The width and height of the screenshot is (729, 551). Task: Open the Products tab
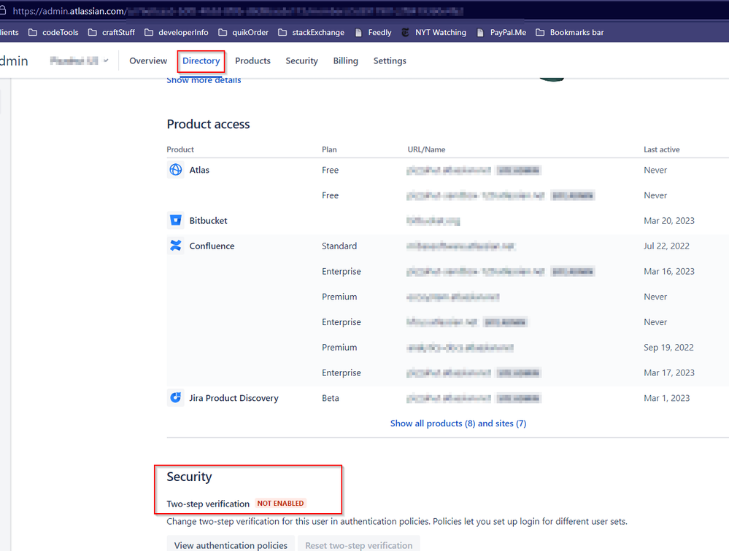252,60
